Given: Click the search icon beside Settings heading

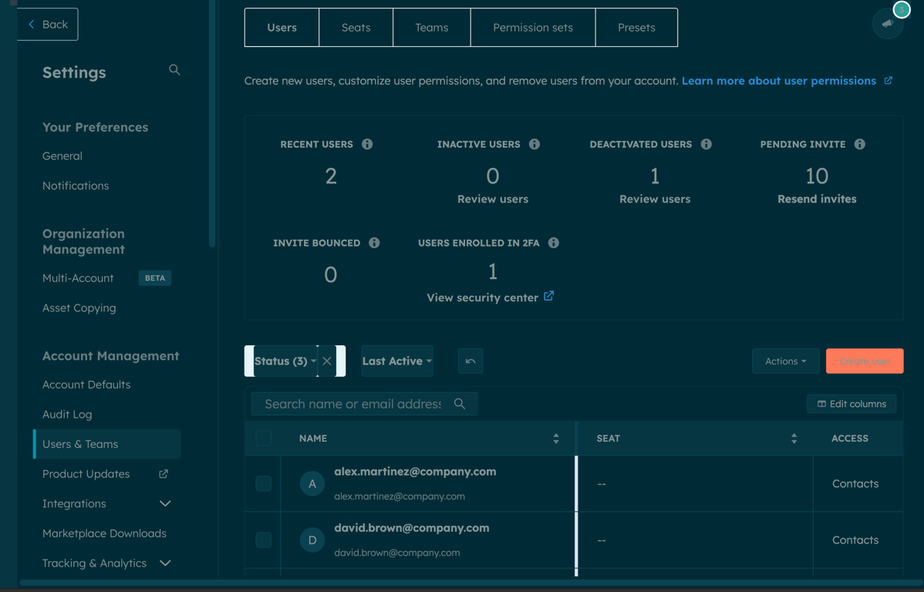Looking at the screenshot, I should (x=174, y=69).
